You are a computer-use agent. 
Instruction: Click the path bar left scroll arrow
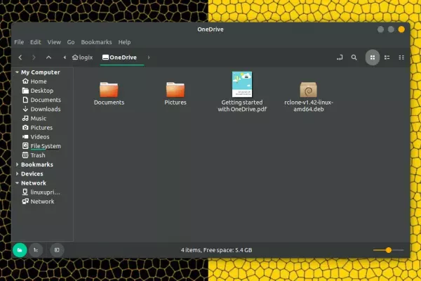click(x=65, y=58)
